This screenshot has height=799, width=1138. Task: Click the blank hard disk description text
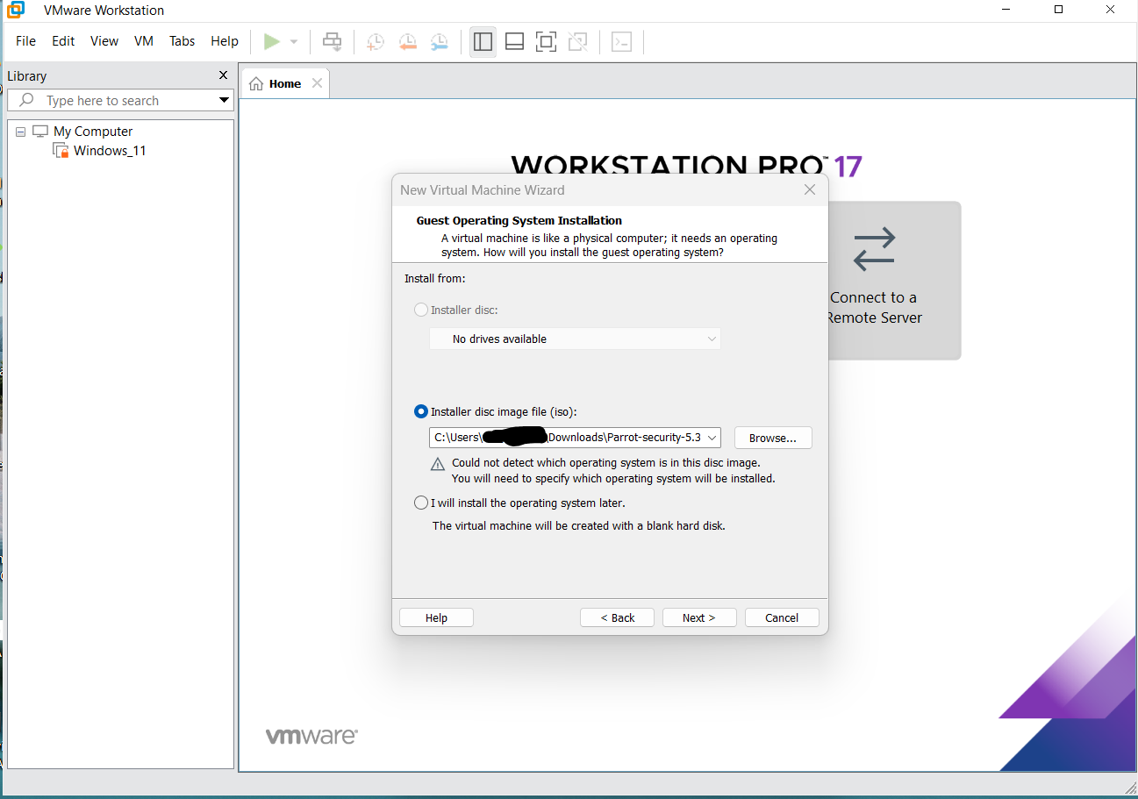[579, 526]
